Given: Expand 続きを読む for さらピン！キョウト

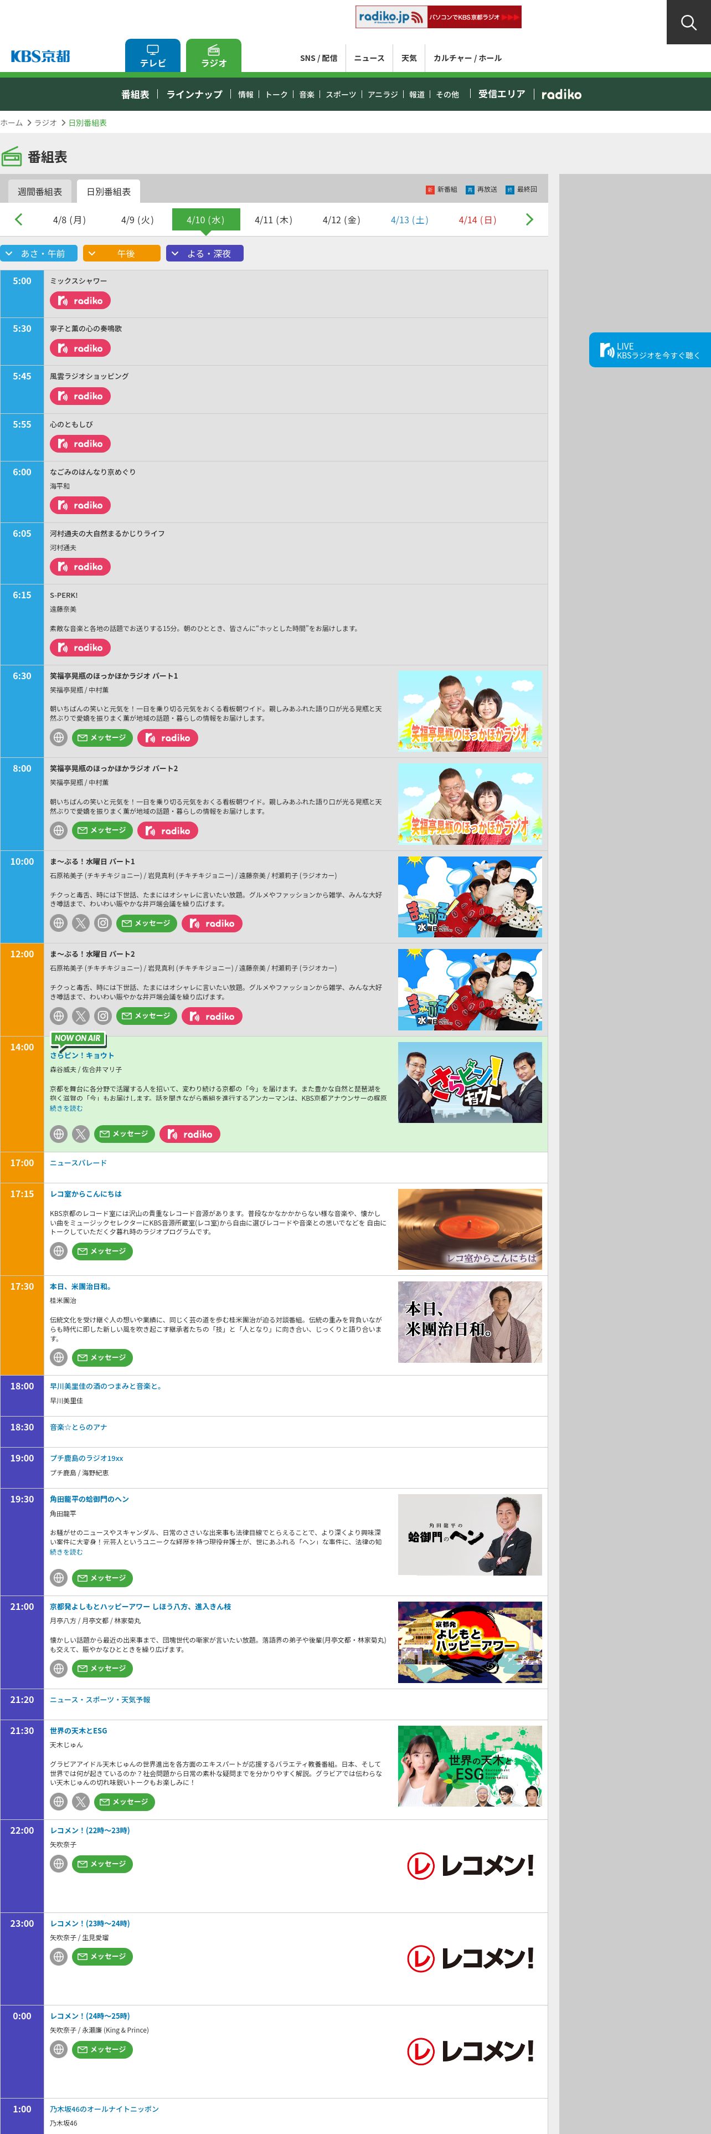Looking at the screenshot, I should 66,1109.
